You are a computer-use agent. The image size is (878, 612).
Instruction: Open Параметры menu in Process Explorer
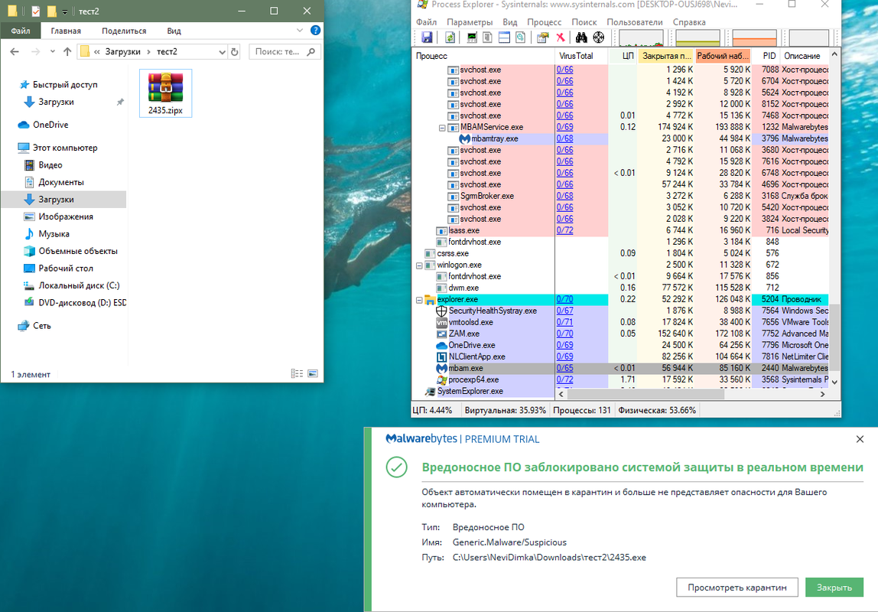(x=470, y=22)
